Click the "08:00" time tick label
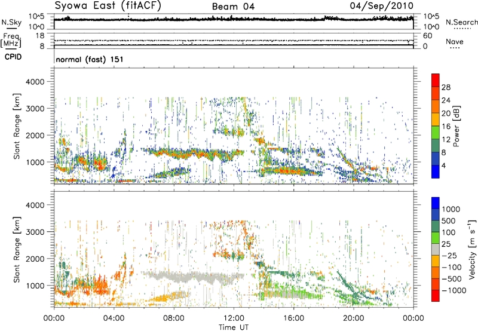The image size is (478, 331). (x=174, y=318)
